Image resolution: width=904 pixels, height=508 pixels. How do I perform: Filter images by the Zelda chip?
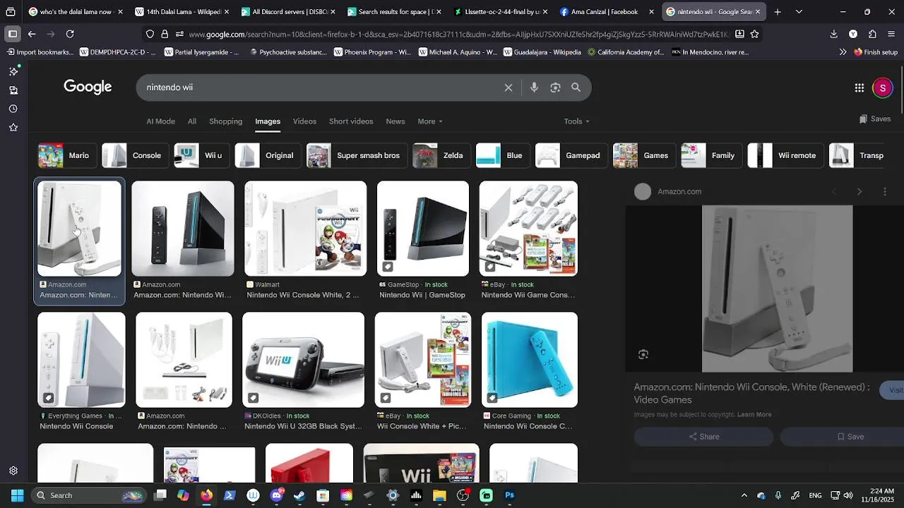point(441,155)
